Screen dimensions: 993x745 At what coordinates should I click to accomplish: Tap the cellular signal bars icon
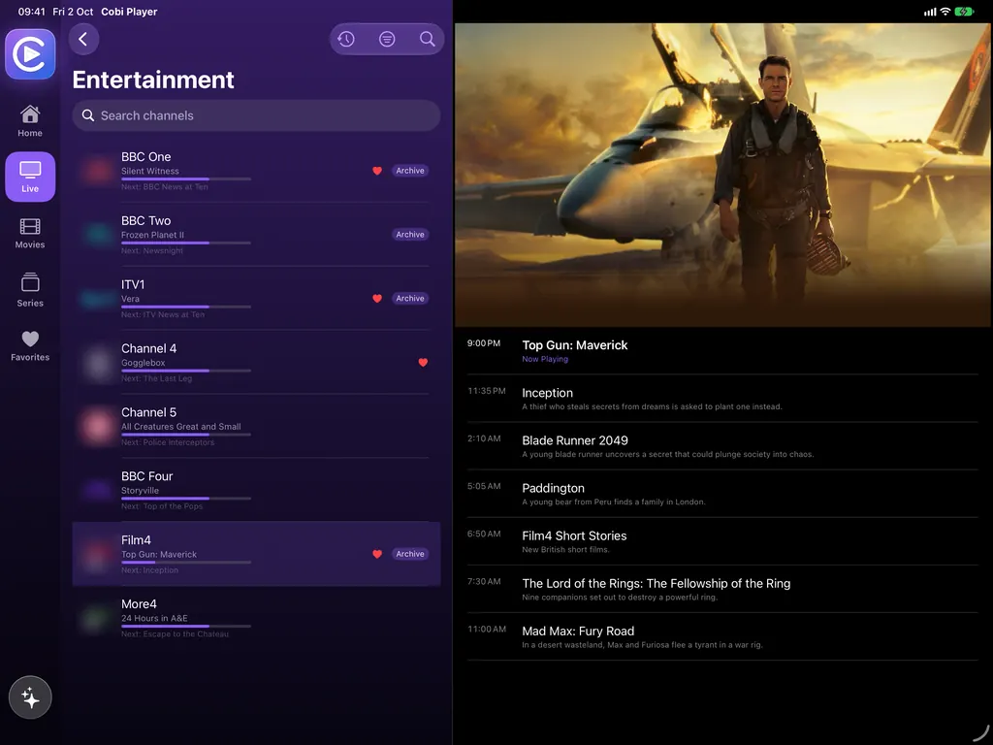click(x=930, y=12)
